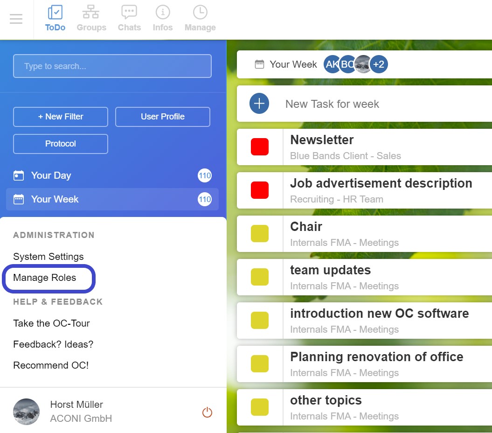This screenshot has width=492, height=433.
Task: Click the photo avatar in Your Week header
Action: (363, 64)
